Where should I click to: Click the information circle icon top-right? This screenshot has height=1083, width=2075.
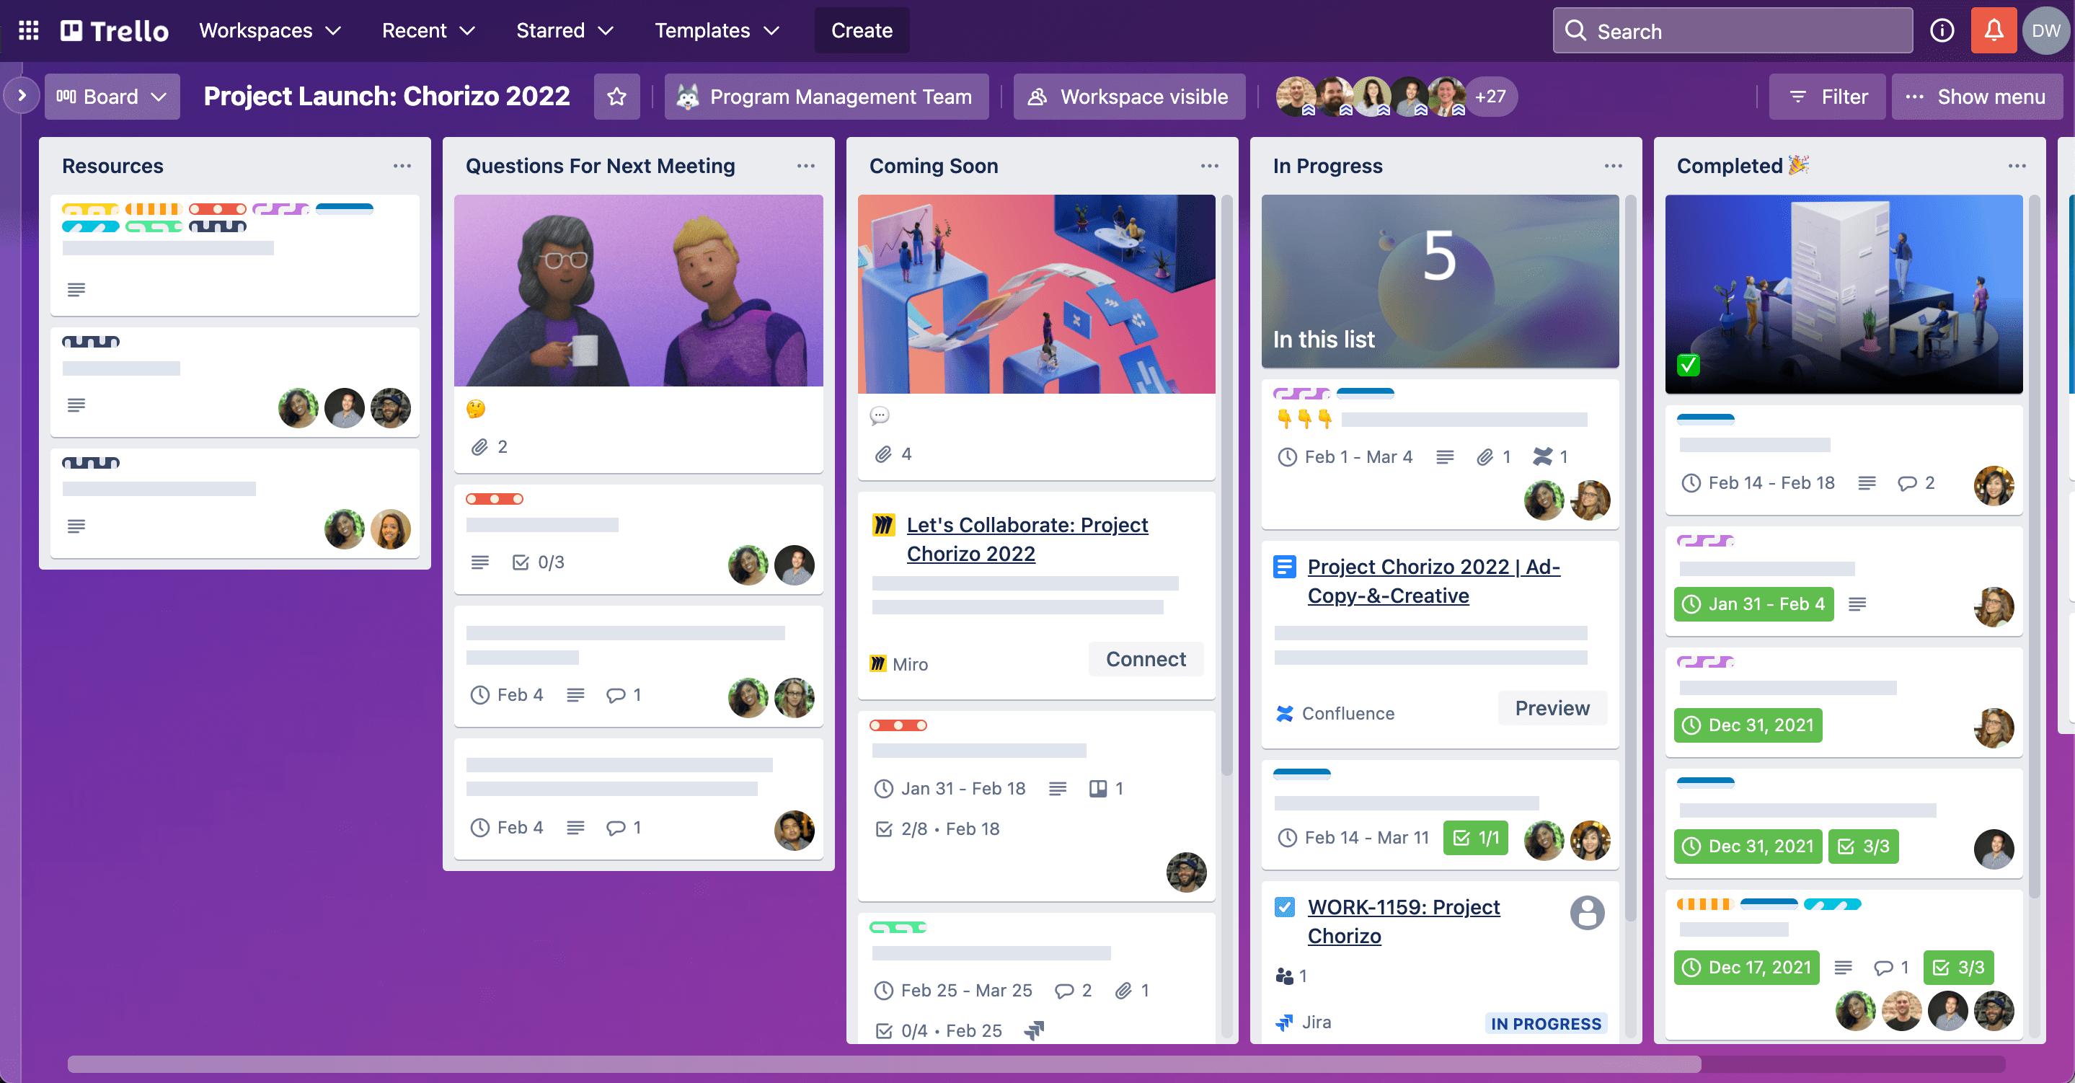point(1943,30)
